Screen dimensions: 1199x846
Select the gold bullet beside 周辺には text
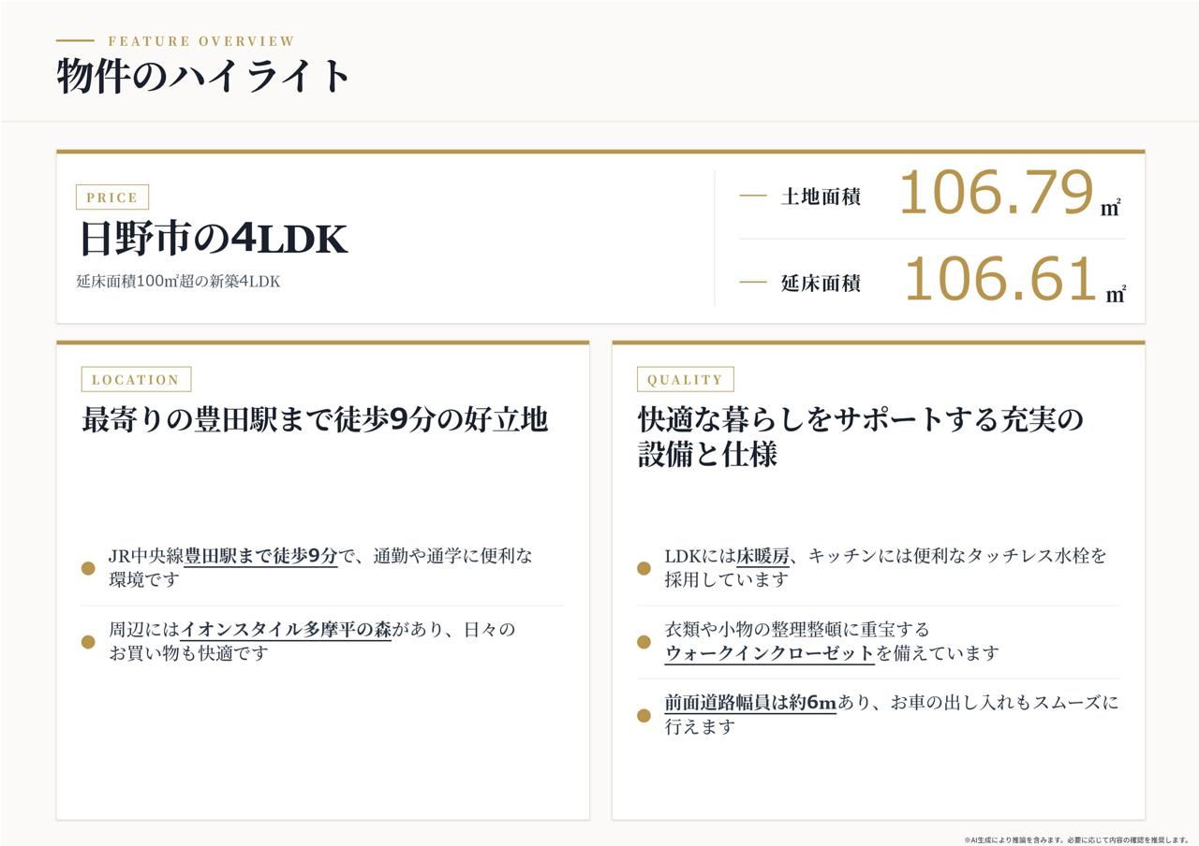pyautogui.click(x=88, y=641)
